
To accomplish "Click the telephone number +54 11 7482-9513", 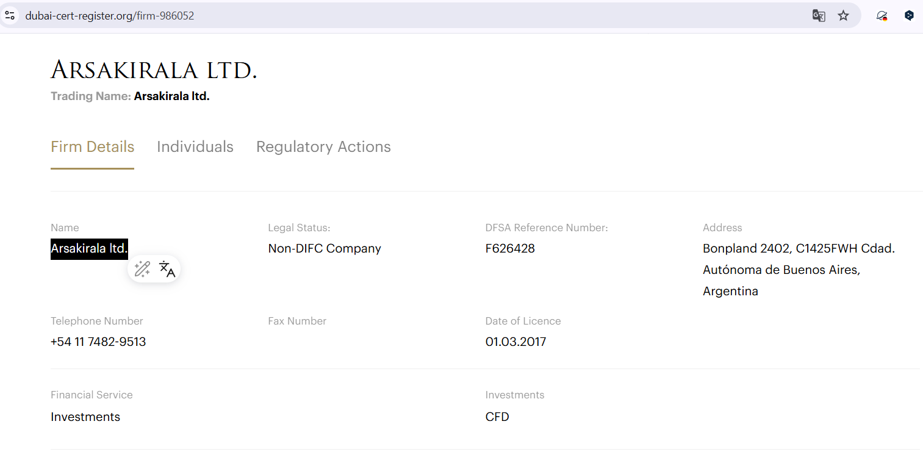I will click(98, 342).
